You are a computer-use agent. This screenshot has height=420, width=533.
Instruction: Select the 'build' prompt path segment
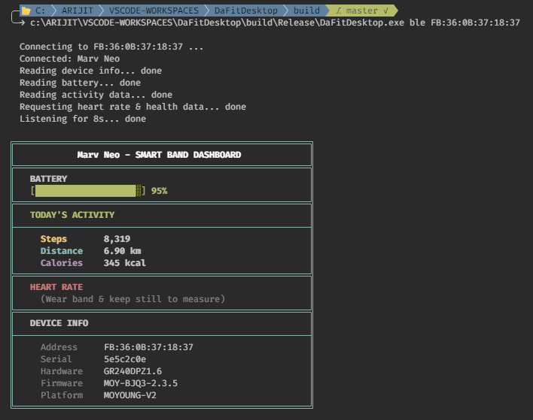point(306,11)
